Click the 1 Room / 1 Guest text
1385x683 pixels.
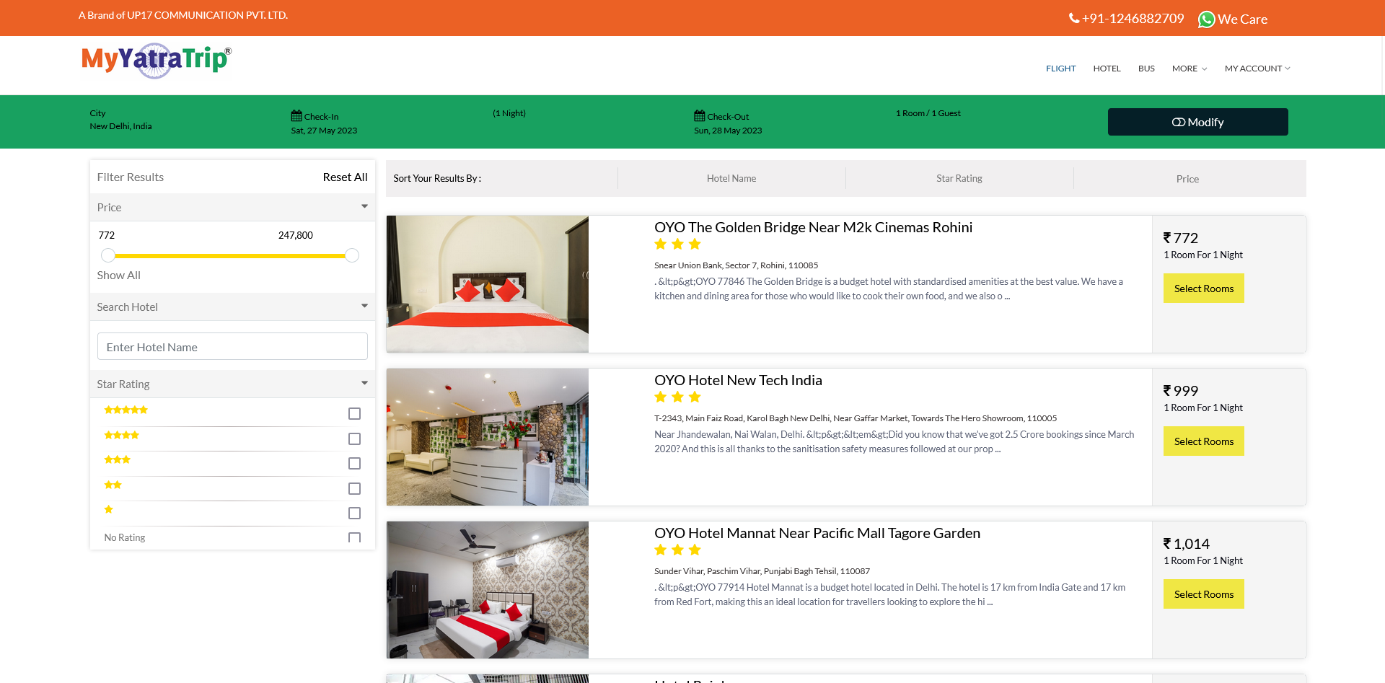click(928, 113)
